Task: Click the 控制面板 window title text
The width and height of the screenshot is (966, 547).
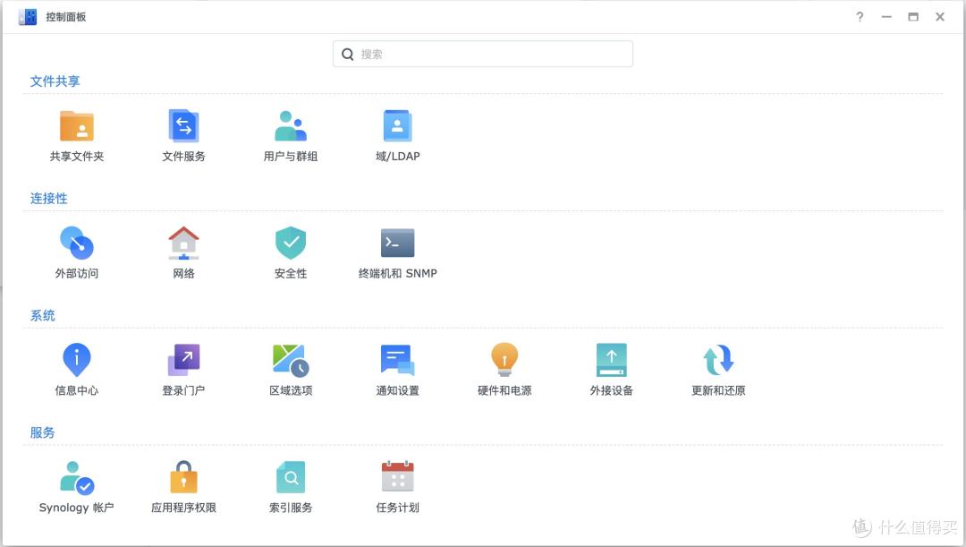Action: coord(66,17)
